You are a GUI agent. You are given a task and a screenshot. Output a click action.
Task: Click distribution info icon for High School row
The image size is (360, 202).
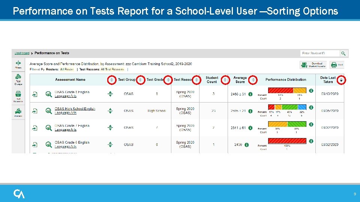[x=311, y=107]
